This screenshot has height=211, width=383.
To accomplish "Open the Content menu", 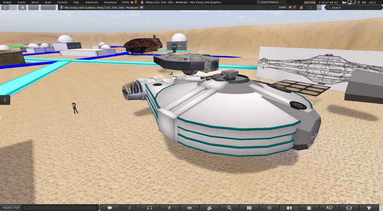I will click(62, 2).
